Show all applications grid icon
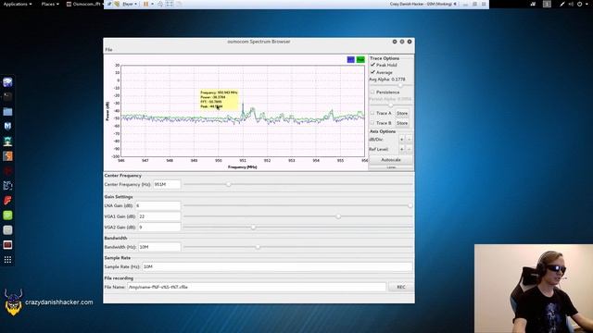This screenshot has width=593, height=333. click(x=7, y=259)
